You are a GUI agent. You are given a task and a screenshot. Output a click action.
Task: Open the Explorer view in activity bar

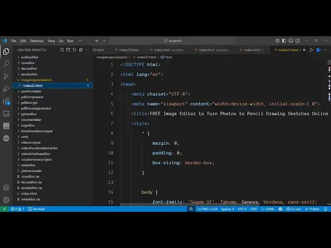coord(6,51)
